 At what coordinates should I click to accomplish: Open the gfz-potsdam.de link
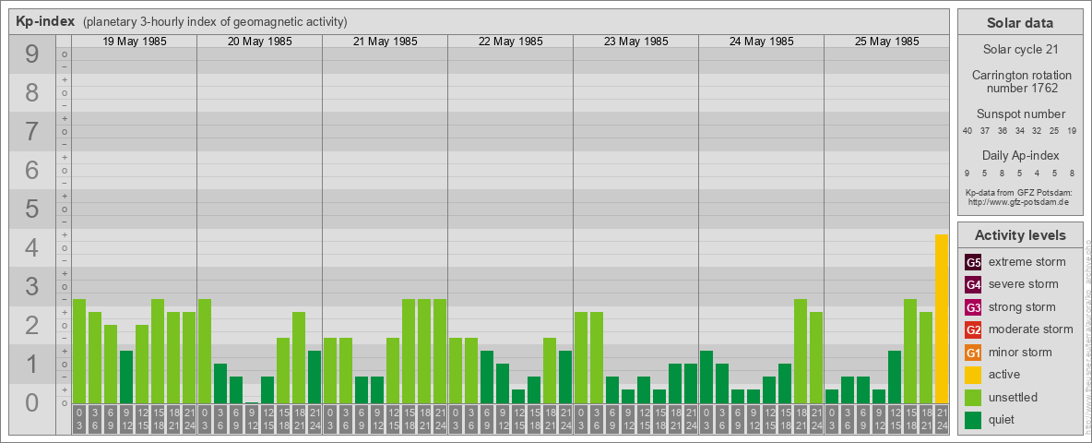tap(1018, 201)
